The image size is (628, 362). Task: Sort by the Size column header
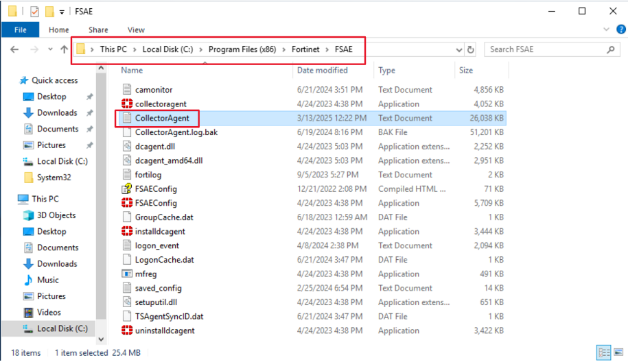466,71
